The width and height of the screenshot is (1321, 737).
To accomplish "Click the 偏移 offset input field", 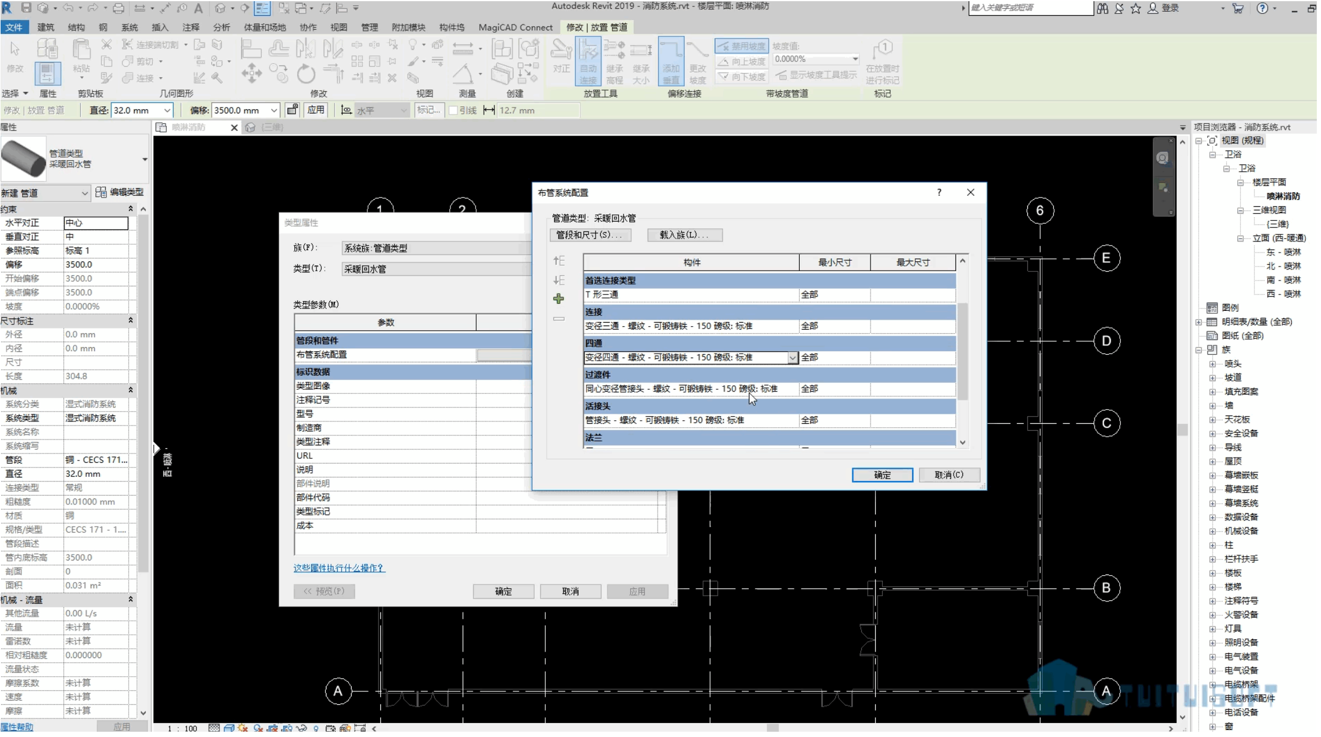I will tap(239, 110).
